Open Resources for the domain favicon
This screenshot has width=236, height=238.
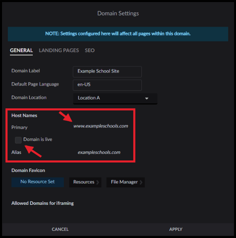click(85, 182)
